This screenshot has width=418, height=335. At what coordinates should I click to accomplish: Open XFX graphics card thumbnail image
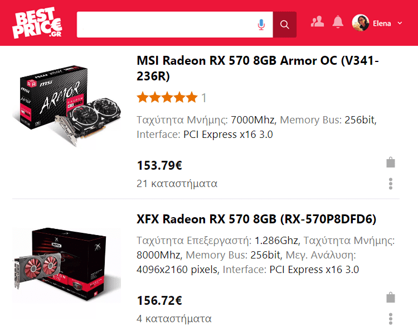[67, 265]
